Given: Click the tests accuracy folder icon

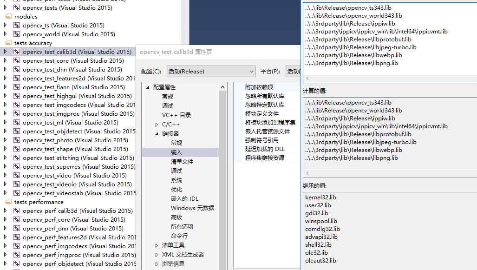Looking at the screenshot, I should click(8, 43).
